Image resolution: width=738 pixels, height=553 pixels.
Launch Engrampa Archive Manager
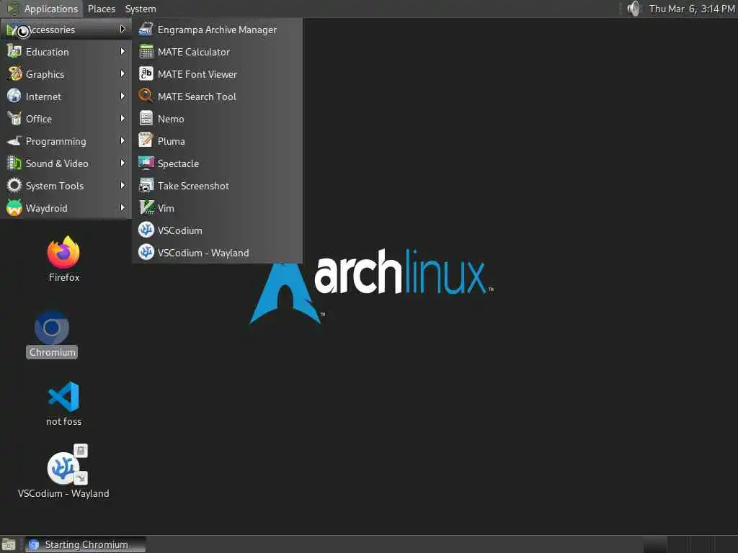pos(217,29)
